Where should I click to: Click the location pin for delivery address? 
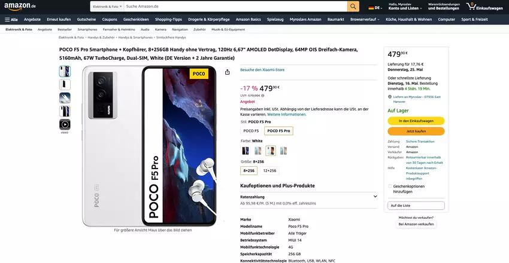[390, 96]
